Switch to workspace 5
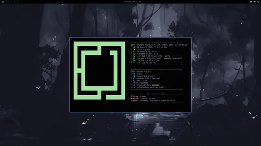Screen dimensions: 261x146 point(17,2)
